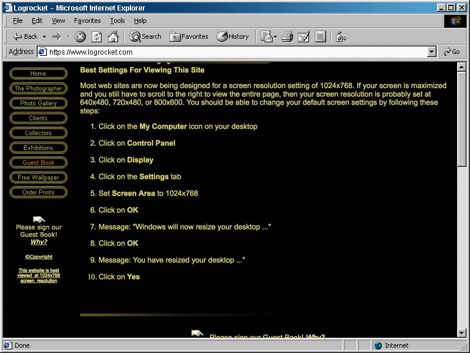This screenshot has width=470, height=353.
Task: Open the View menu
Action: coord(58,21)
